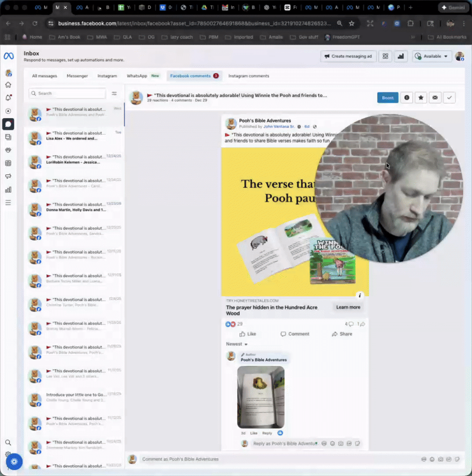Open the John Ventana Sr. publisher link
The width and height of the screenshot is (472, 476).
pos(279,126)
